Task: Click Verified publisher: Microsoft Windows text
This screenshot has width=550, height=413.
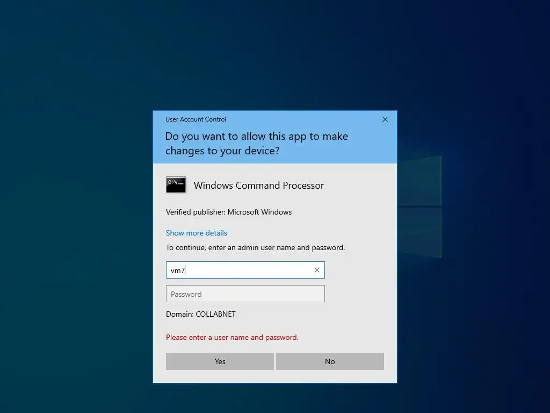Action: [x=229, y=212]
